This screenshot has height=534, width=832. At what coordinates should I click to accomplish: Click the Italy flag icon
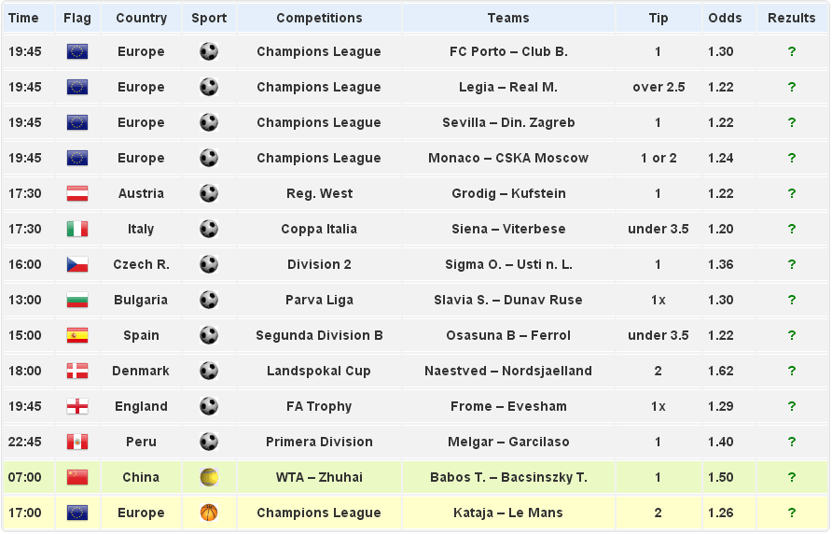tap(77, 230)
